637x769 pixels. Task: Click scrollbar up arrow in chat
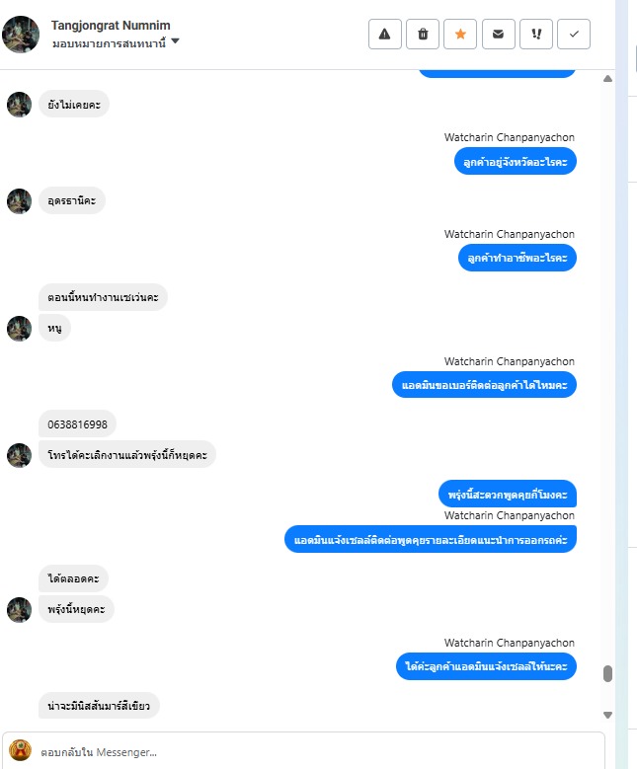(x=607, y=78)
